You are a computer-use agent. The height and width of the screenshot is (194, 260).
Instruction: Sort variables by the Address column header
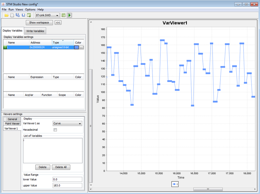41,42
